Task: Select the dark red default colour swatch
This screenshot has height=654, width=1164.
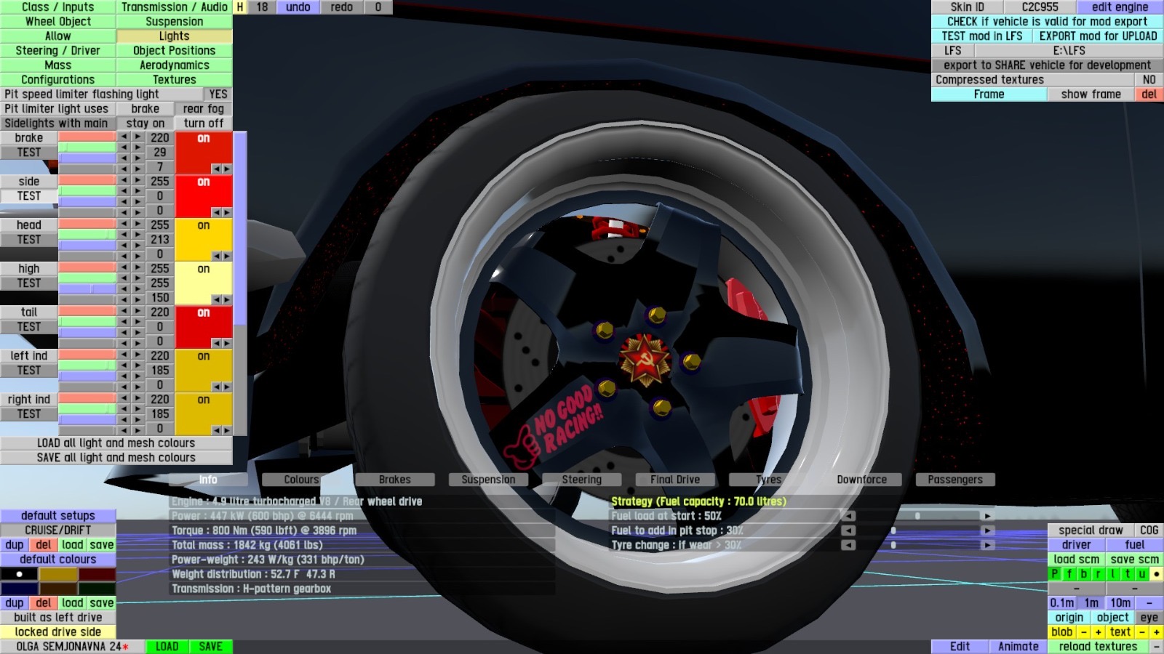Action: (x=97, y=574)
